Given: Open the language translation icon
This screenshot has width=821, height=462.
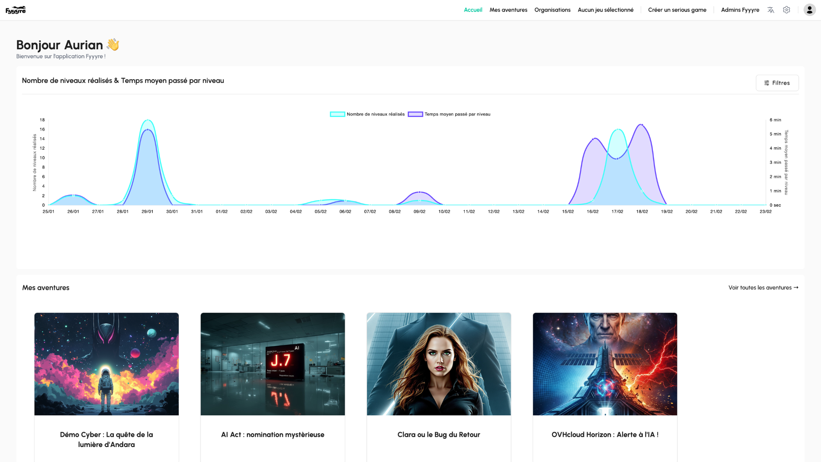Looking at the screenshot, I should point(771,10).
